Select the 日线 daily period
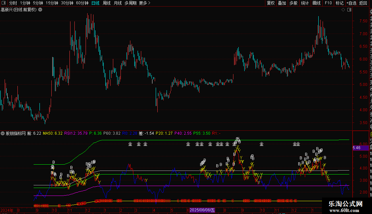Viewport: 372px width, 214px height. [95, 3]
